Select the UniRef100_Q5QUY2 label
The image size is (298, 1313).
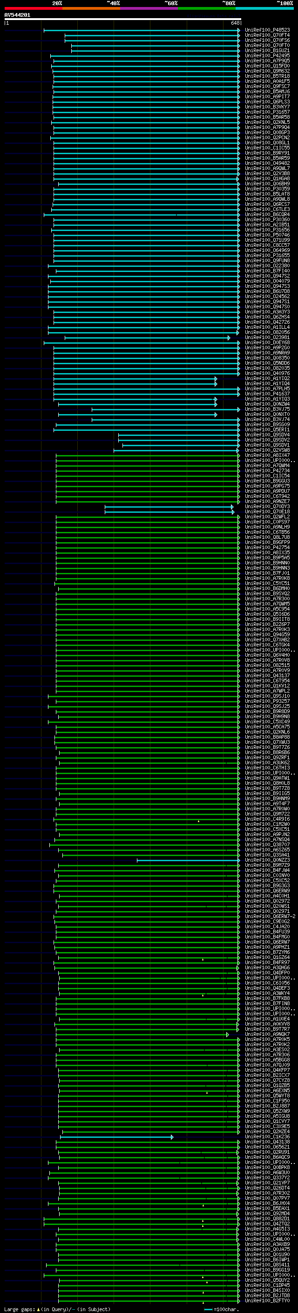click(267, 1281)
